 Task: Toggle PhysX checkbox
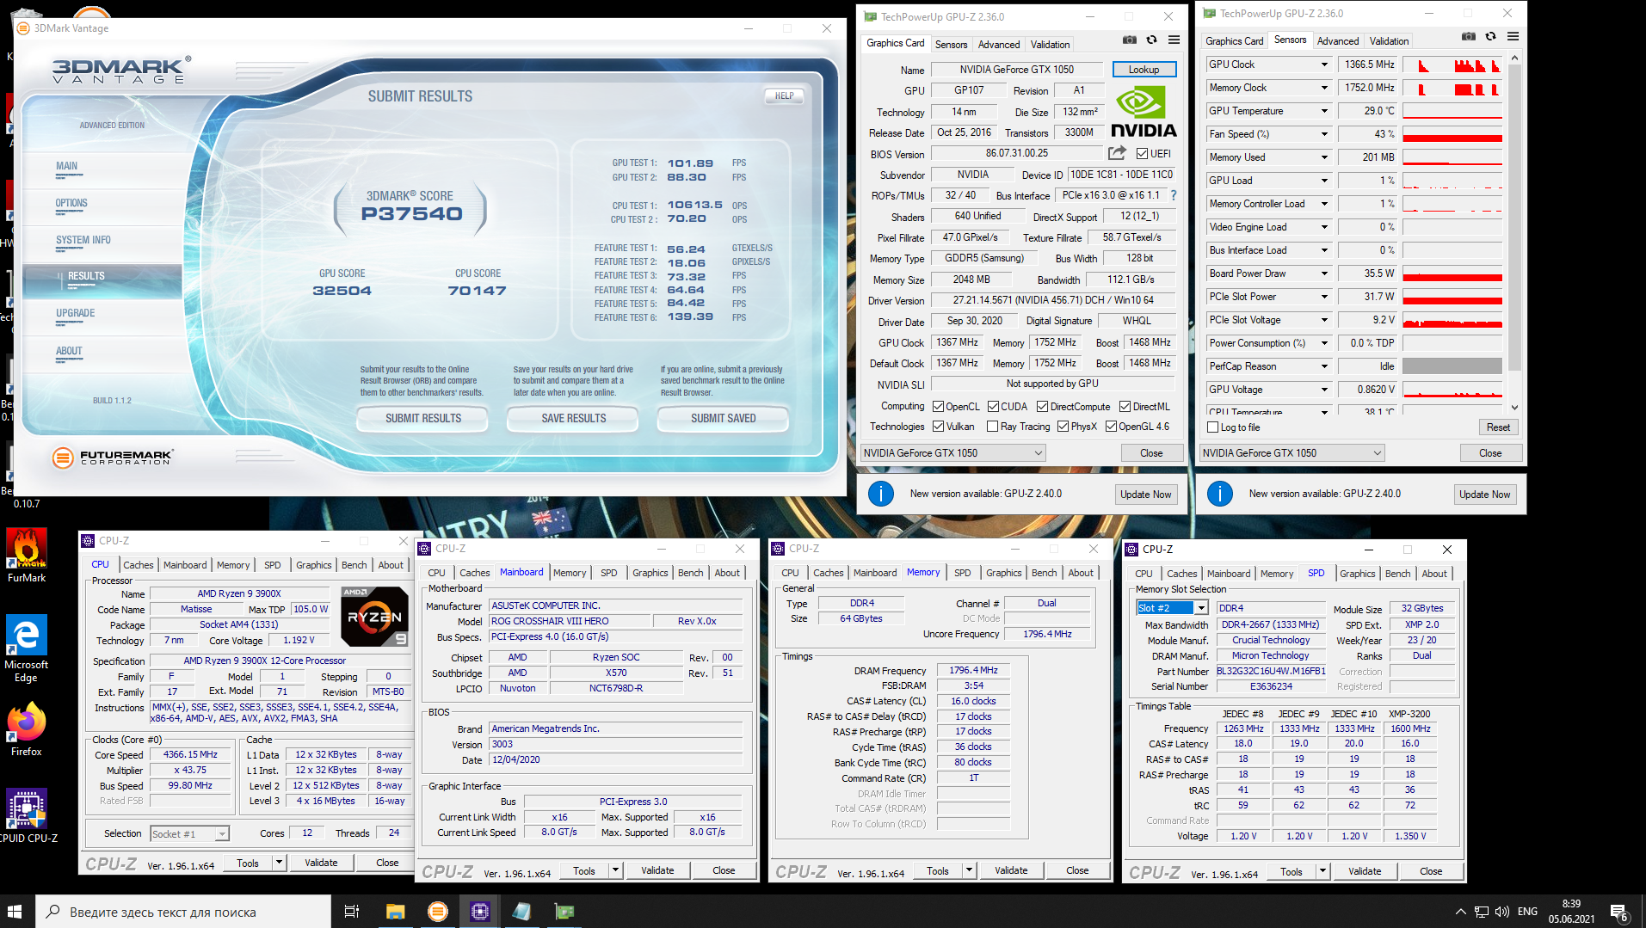pos(1063,427)
